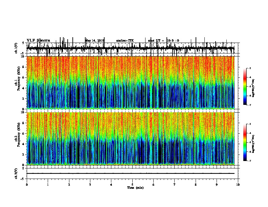268x207 pixels.
Task: Click the ch.1 spectrogram panel
Action: (x=131, y=83)
